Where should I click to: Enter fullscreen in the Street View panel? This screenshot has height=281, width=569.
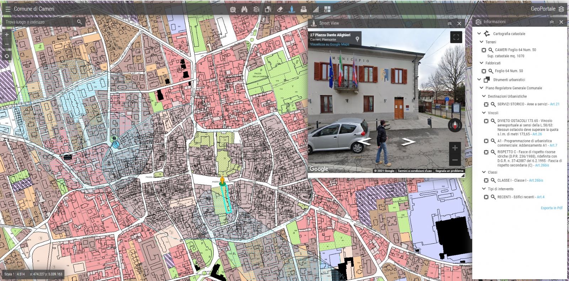(x=456, y=37)
